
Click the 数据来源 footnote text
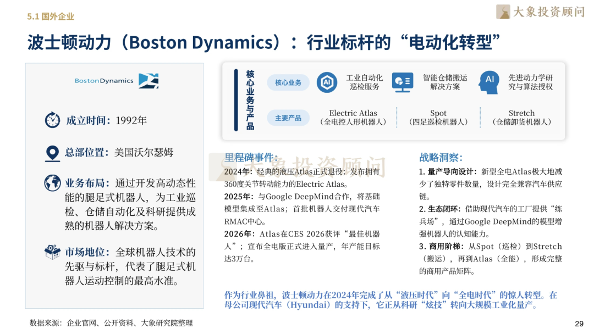tap(111, 323)
